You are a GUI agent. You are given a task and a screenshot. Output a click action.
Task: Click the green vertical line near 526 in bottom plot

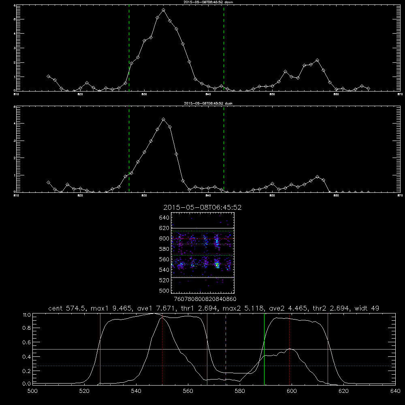pyautogui.click(x=100, y=349)
